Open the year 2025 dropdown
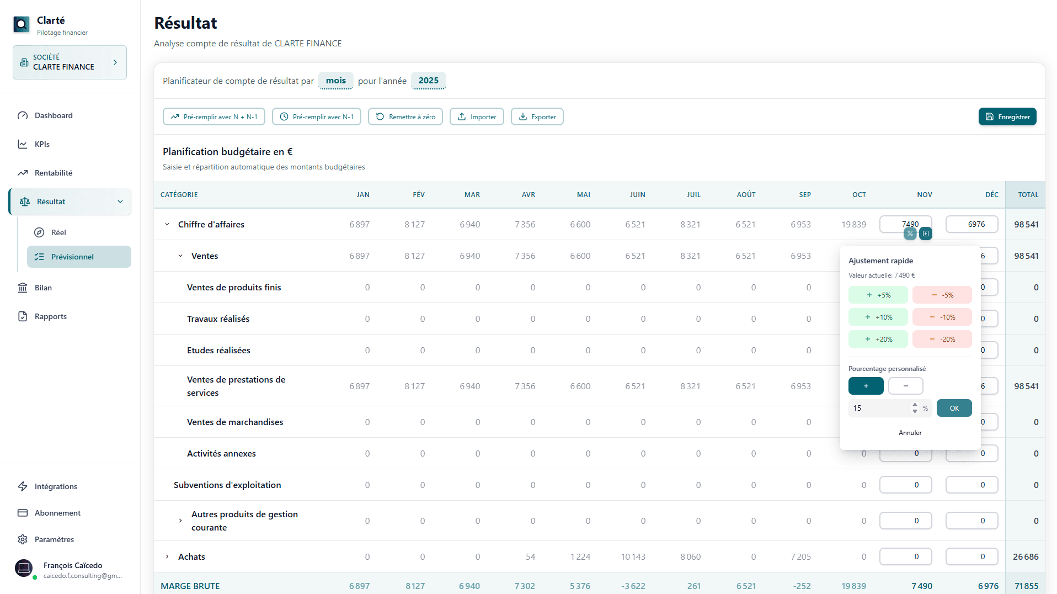The image size is (1057, 594). click(428, 81)
